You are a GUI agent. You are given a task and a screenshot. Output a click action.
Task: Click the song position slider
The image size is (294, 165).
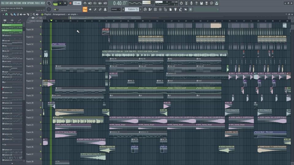(x=68, y=9)
